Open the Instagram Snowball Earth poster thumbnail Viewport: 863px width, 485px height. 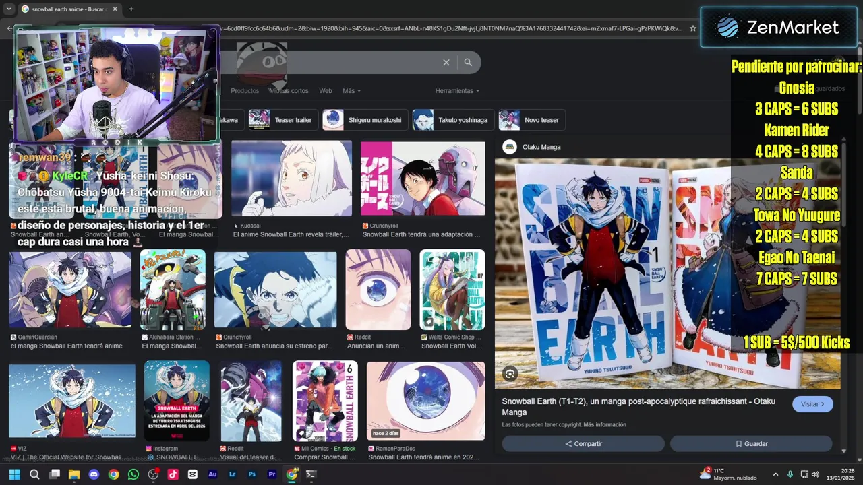tap(177, 401)
